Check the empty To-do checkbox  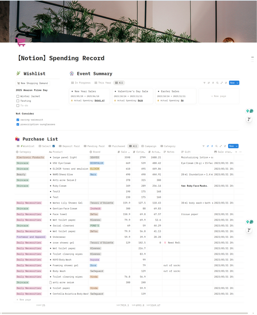pos(18,106)
